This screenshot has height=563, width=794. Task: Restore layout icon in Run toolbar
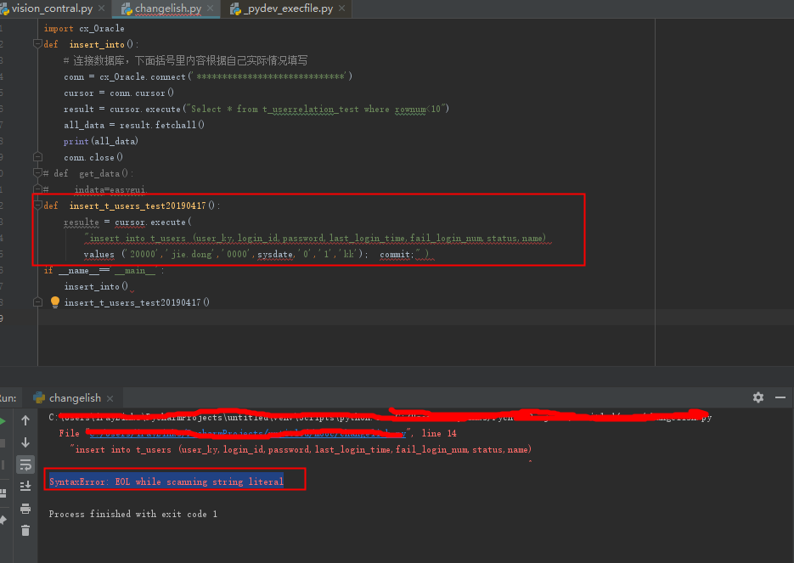tap(3, 493)
